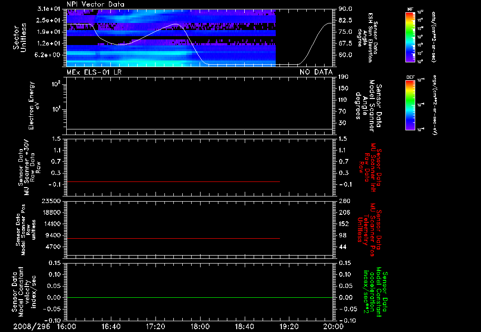Click the 98 telemetry tick label
This screenshot has height=332, width=481.
coord(342,235)
